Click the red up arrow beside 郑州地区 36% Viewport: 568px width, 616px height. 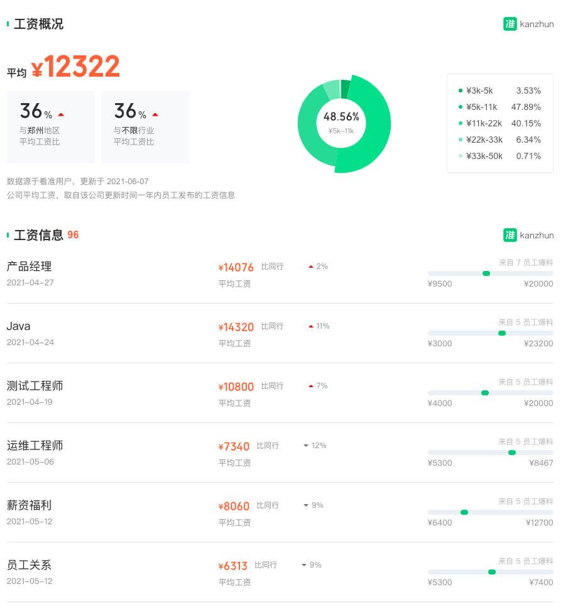61,114
